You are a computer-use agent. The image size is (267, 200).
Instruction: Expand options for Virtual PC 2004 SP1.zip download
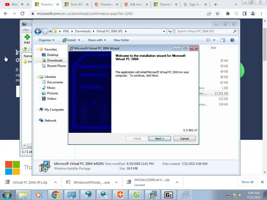pyautogui.click(x=56, y=182)
